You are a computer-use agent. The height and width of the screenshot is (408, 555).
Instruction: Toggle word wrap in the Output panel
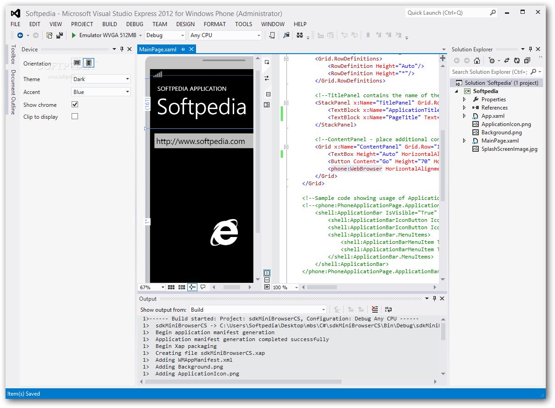(388, 309)
